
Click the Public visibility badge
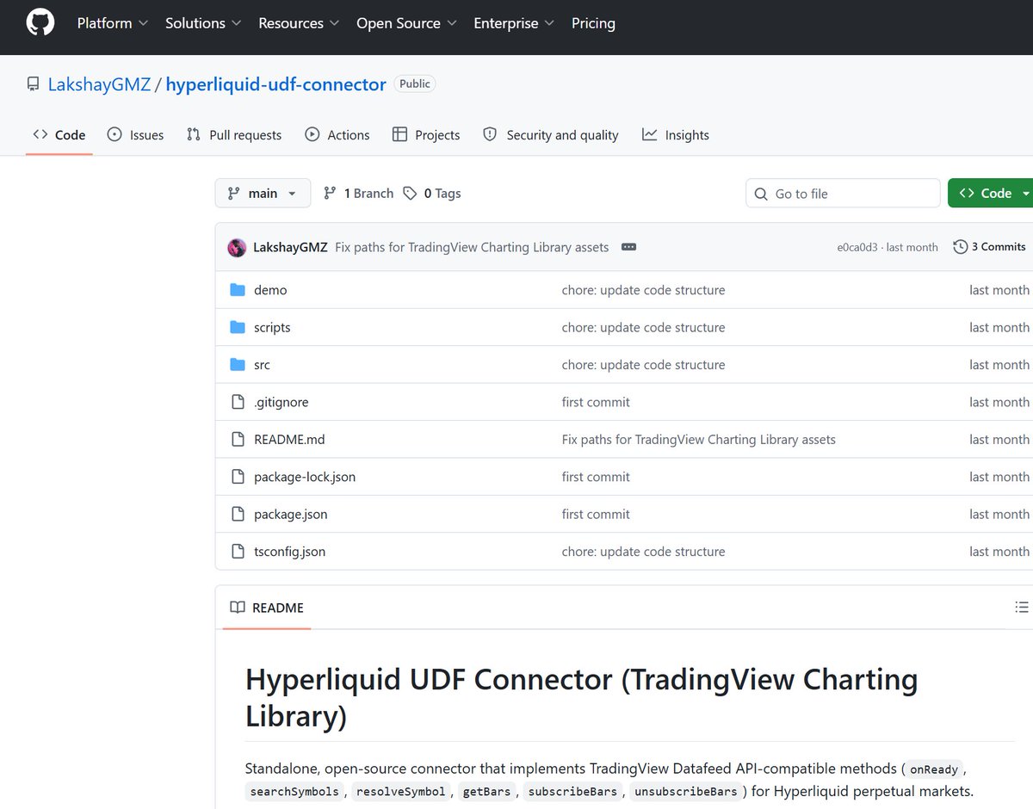click(415, 83)
